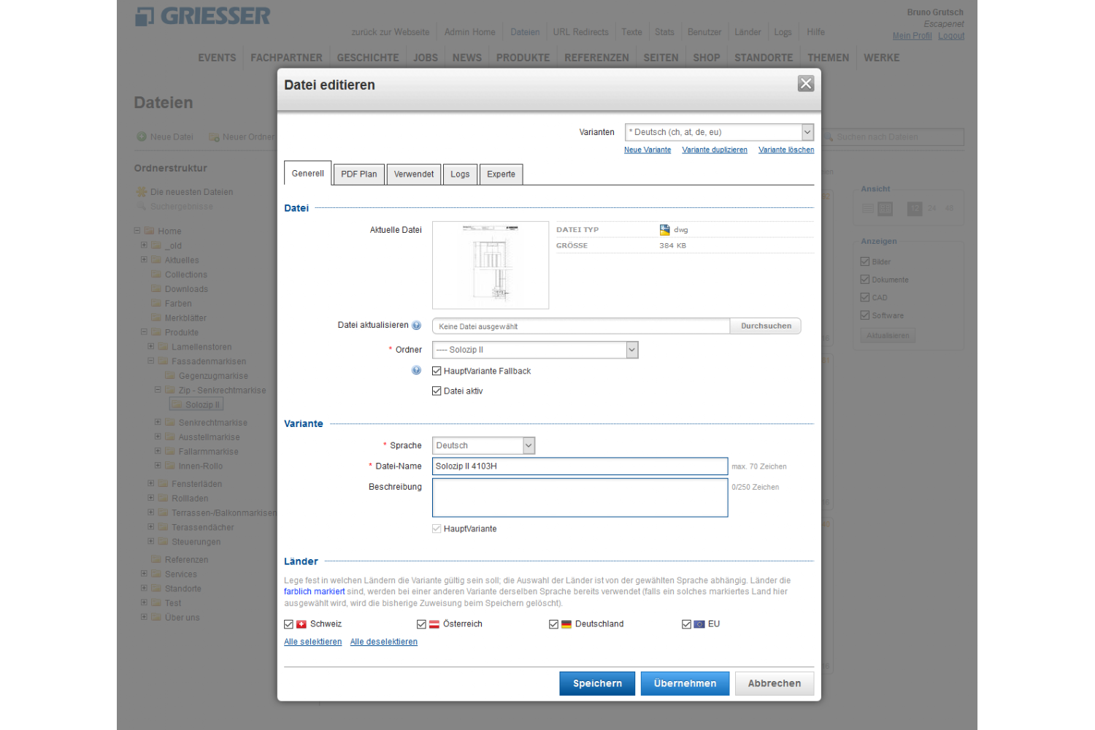Viewport: 1095px width, 730px height.
Task: Open the Verwendet tab
Action: 413,174
